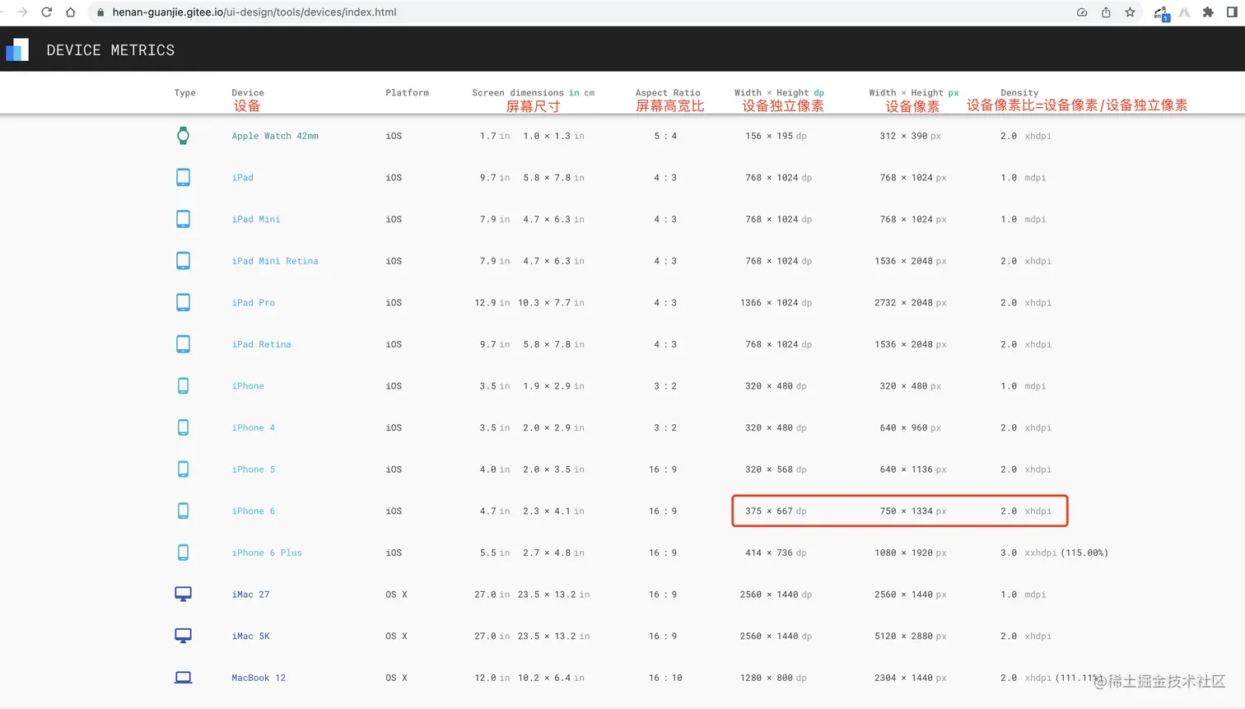Click the Device Metrics logo icon
Screen dimensions: 1245x709
(x=17, y=49)
